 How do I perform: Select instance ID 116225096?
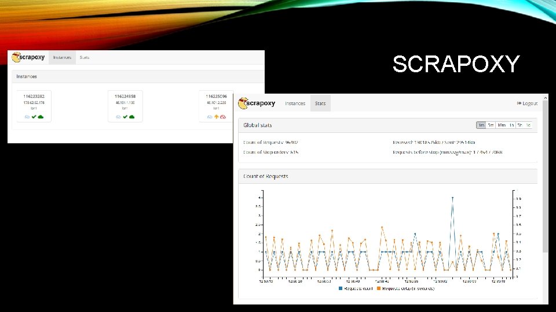216,96
